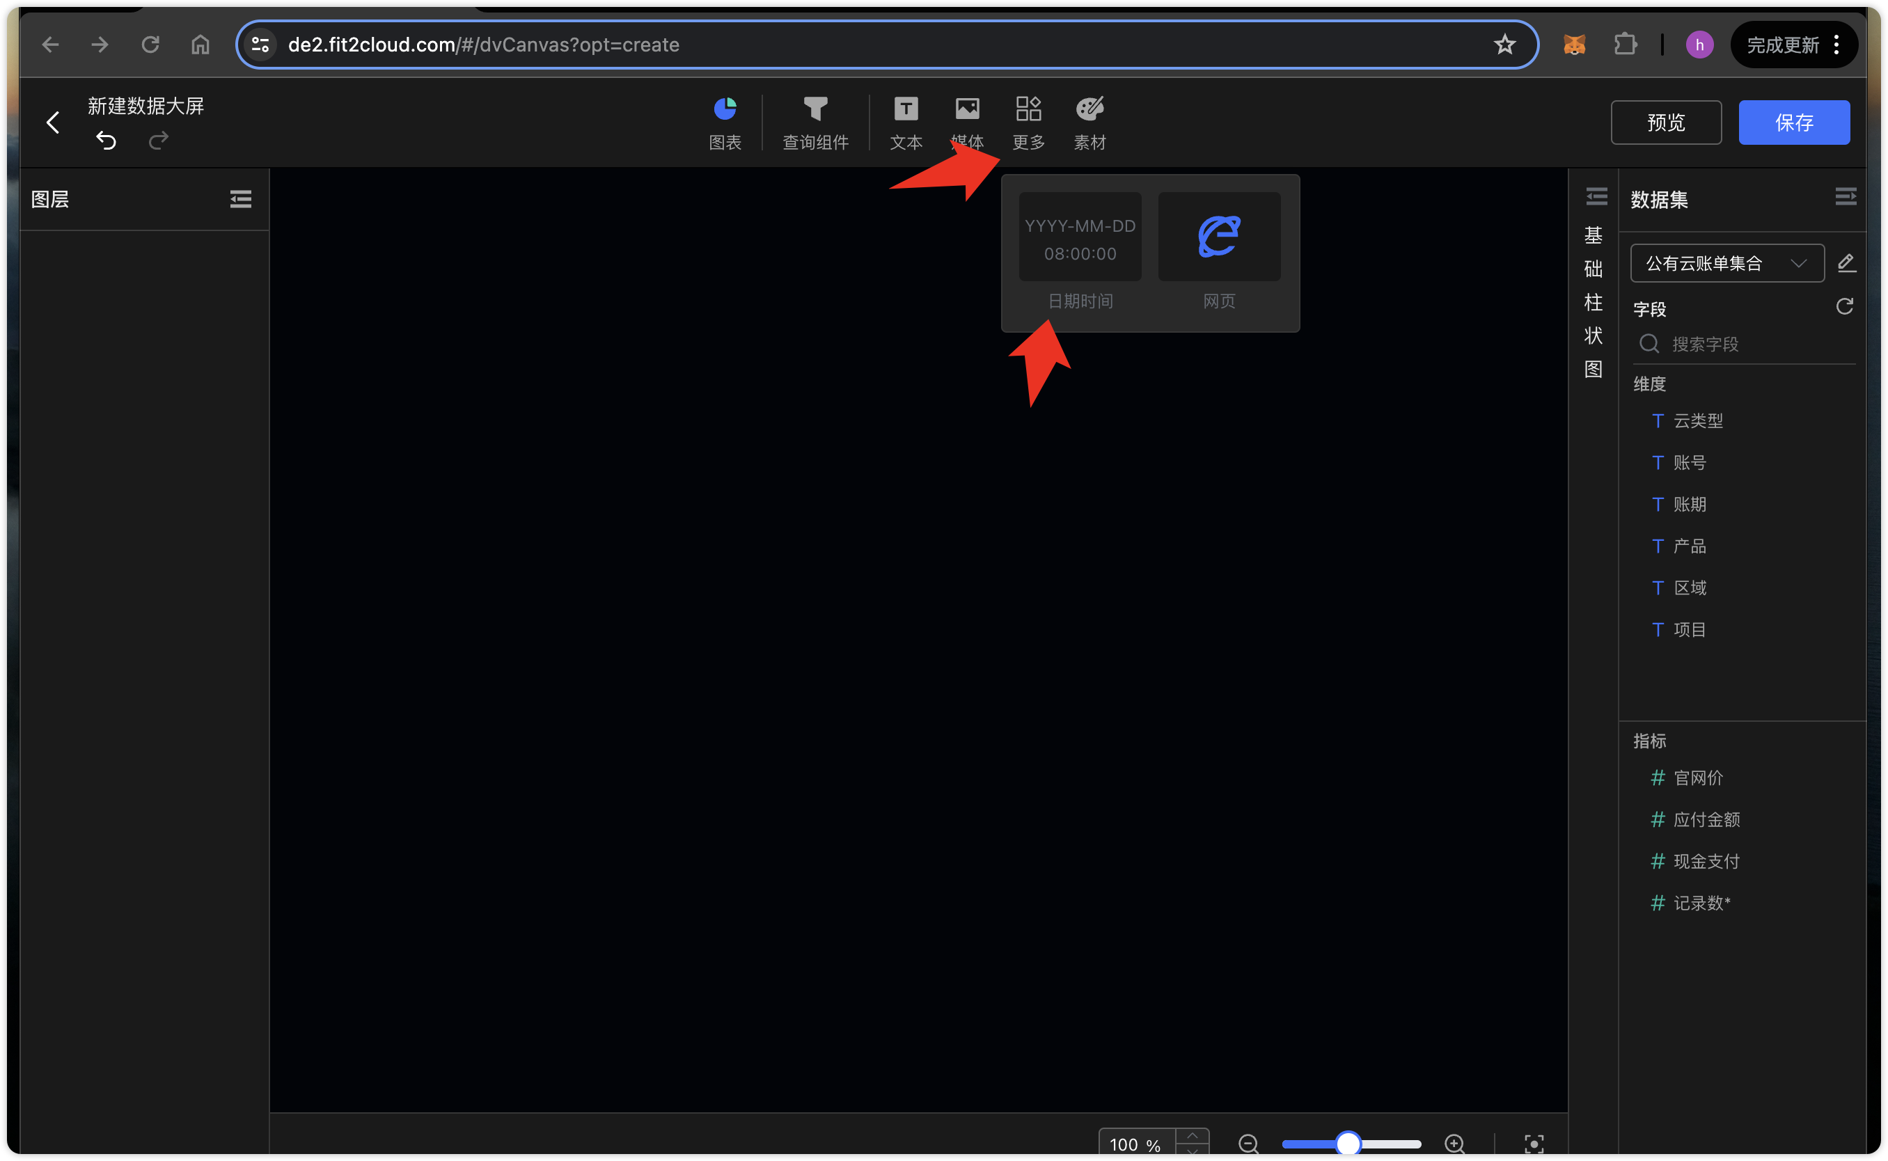Edit the 公有云账单集合 dataset
The width and height of the screenshot is (1888, 1161).
click(1846, 263)
